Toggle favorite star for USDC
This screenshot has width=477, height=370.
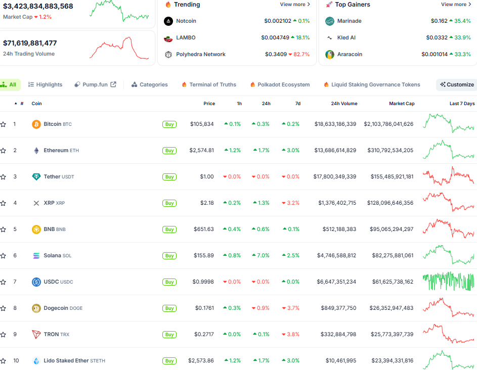[4, 282]
